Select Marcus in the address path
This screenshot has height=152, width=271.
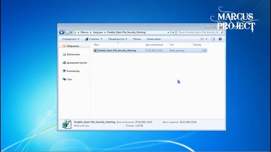point(85,32)
